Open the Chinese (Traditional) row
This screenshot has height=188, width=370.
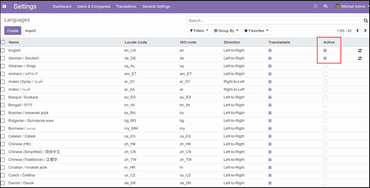185,160
